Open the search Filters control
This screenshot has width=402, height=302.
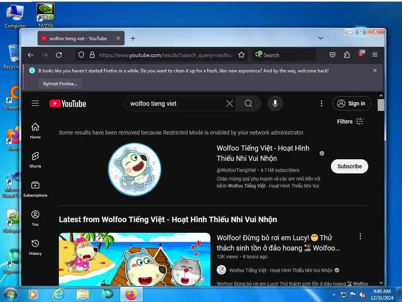point(350,122)
